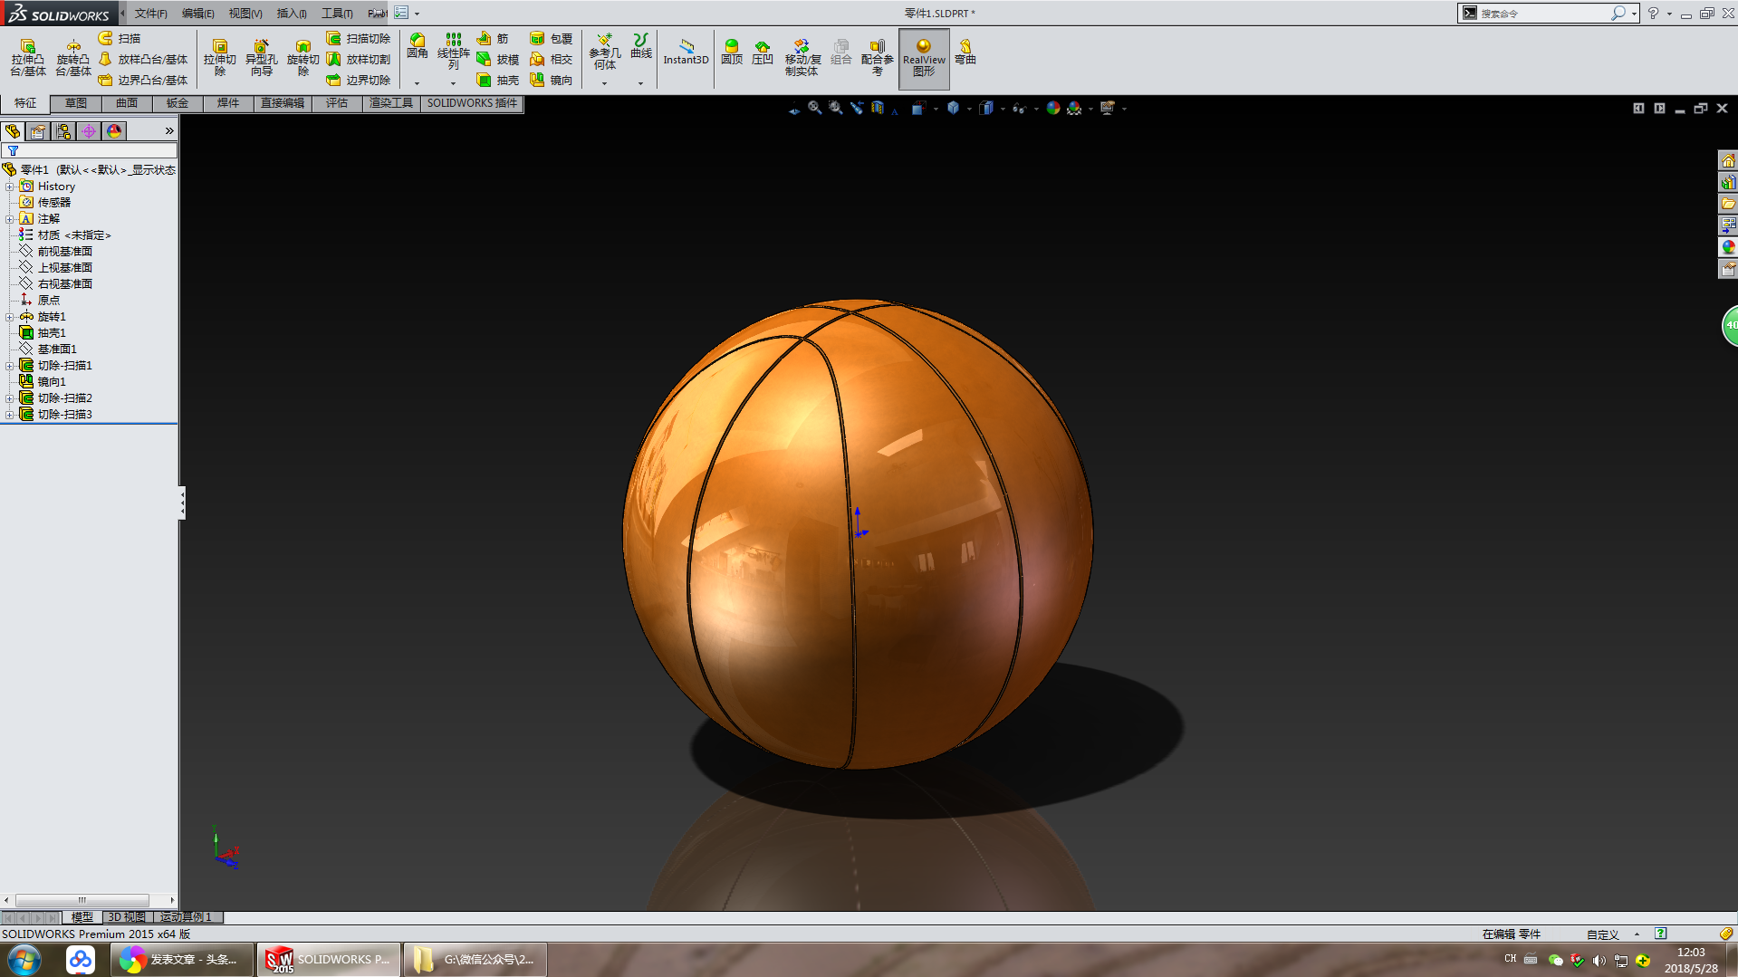Open the Windows Start button
Viewport: 1738px width, 977px height.
pyautogui.click(x=24, y=960)
